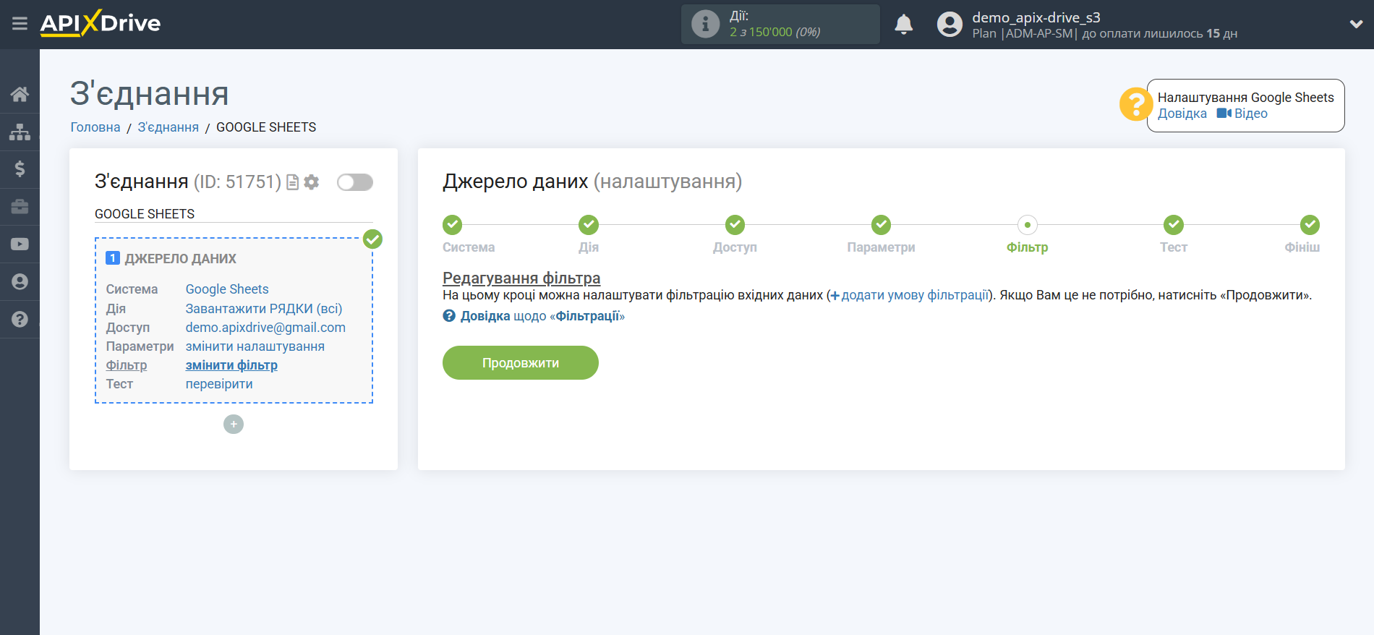Open profile icon in sidebar
The width and height of the screenshot is (1374, 635).
pos(20,282)
